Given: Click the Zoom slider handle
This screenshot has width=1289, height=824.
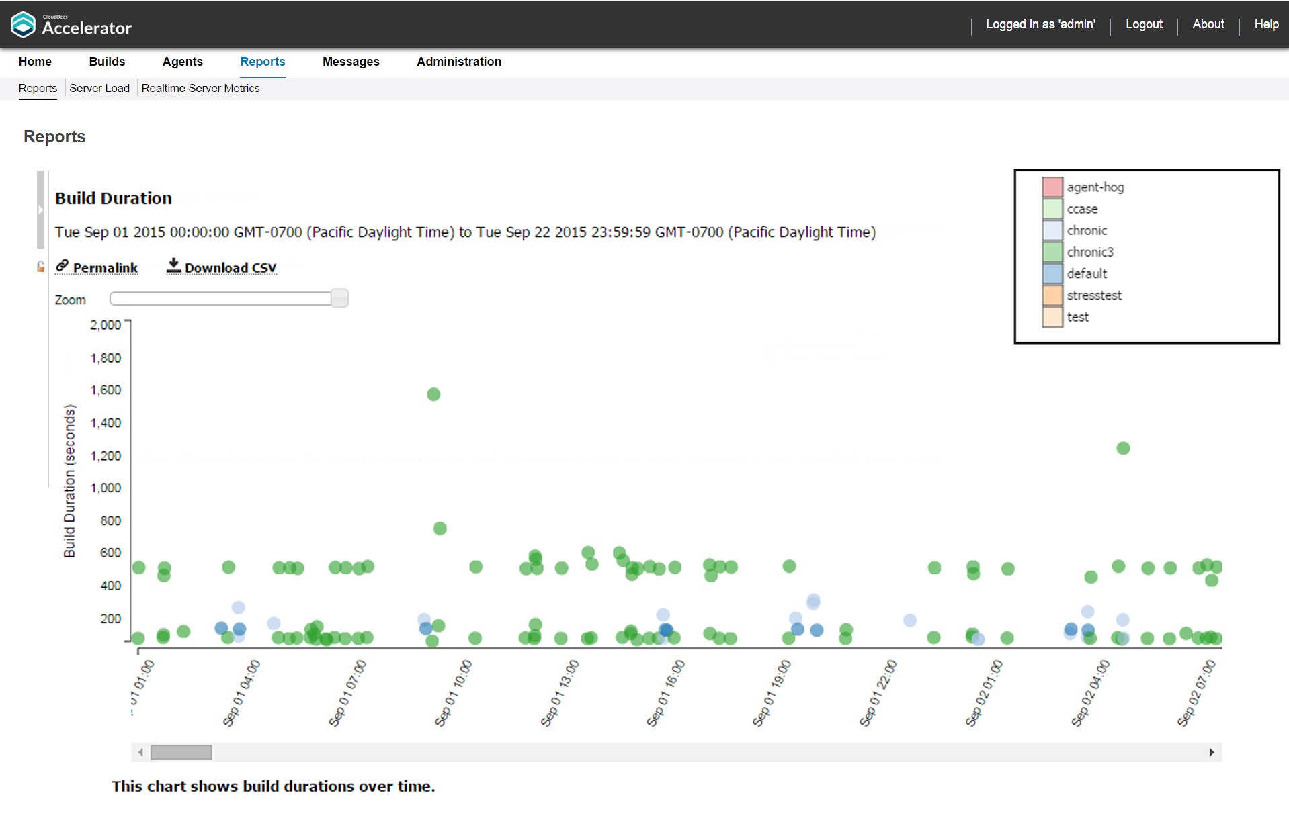Looking at the screenshot, I should tap(340, 298).
